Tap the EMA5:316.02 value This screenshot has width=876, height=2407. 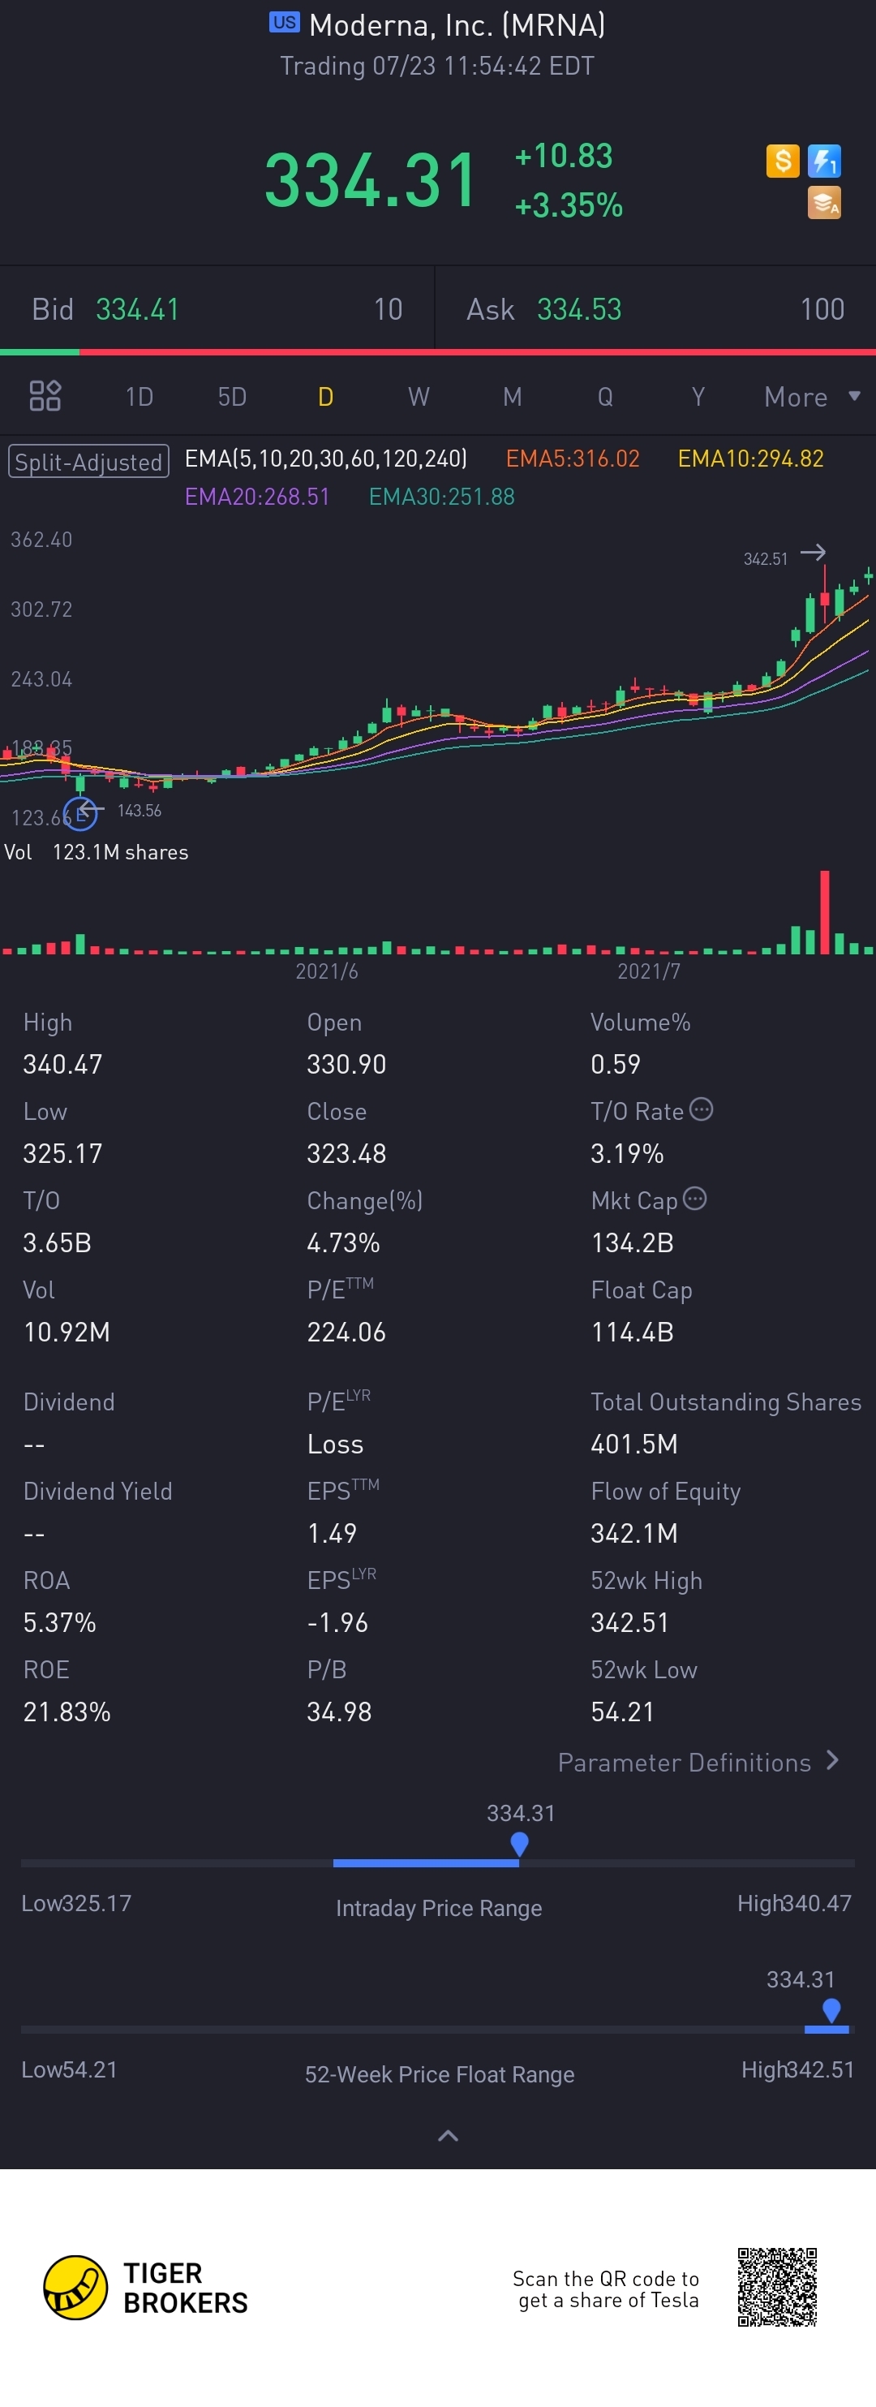click(x=573, y=459)
